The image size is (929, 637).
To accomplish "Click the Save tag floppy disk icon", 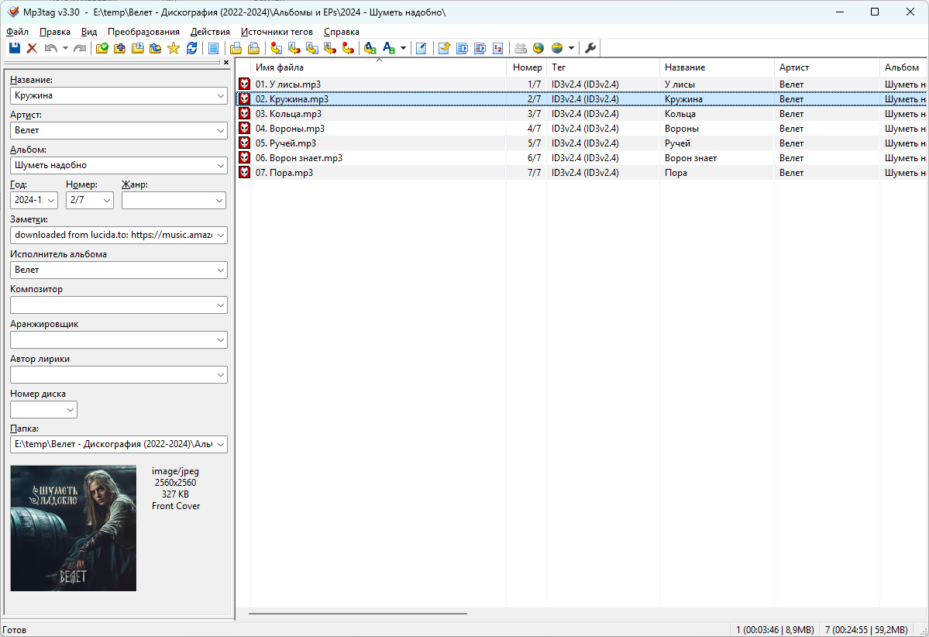I will pyautogui.click(x=14, y=49).
